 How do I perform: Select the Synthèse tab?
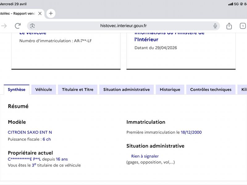click(17, 89)
